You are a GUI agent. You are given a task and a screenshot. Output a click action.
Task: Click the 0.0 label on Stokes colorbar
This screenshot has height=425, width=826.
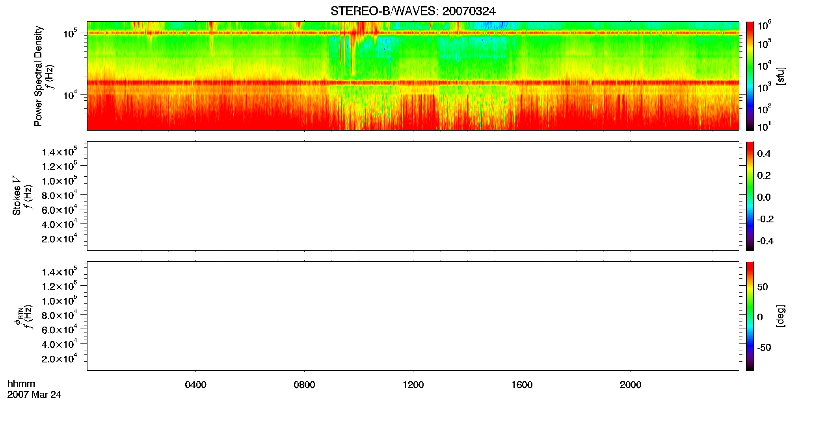click(764, 198)
